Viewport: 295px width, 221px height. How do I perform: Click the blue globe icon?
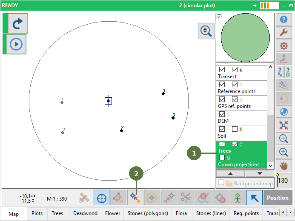(x=284, y=112)
